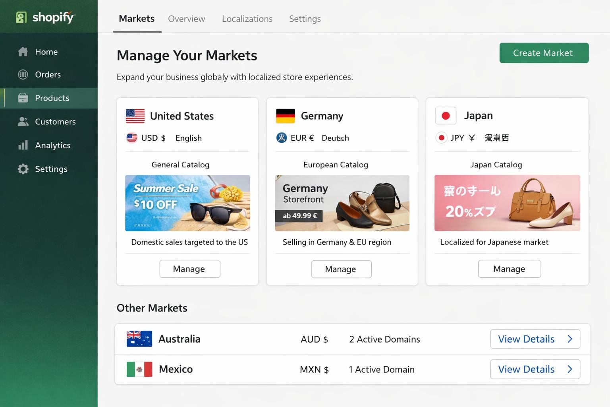Viewport: 610px width, 407px height.
Task: Click the Products briefcase icon
Action: tap(23, 98)
